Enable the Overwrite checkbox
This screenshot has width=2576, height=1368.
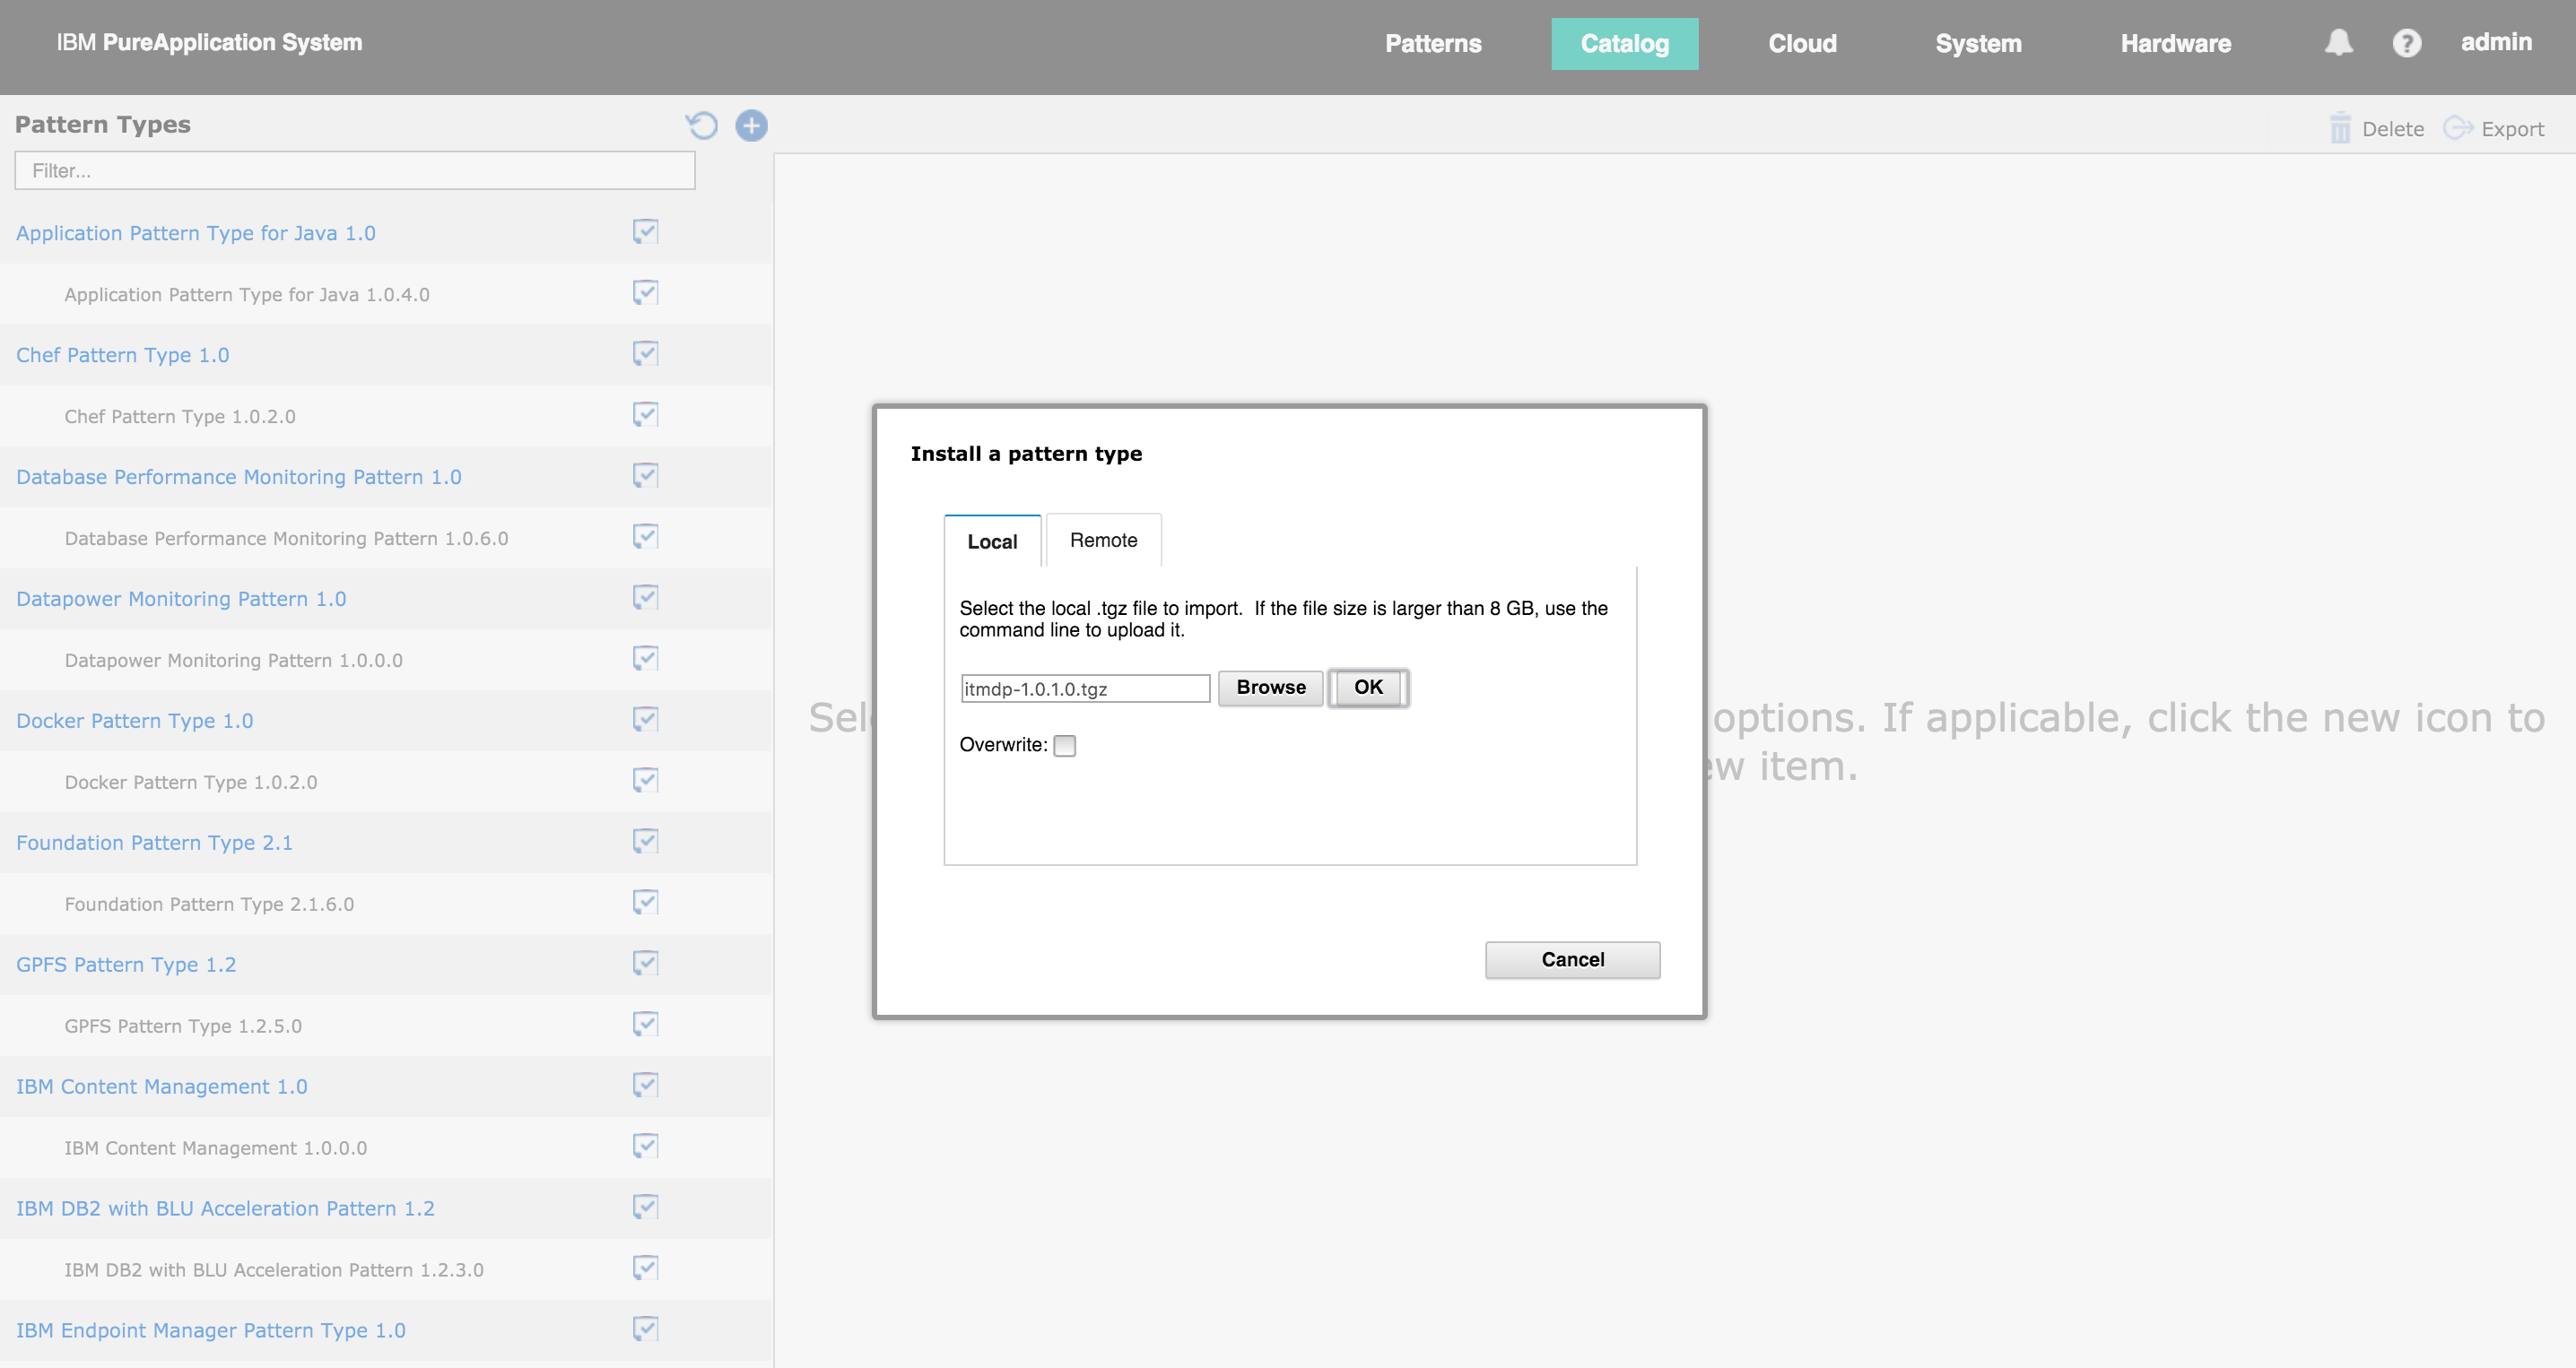(1065, 746)
